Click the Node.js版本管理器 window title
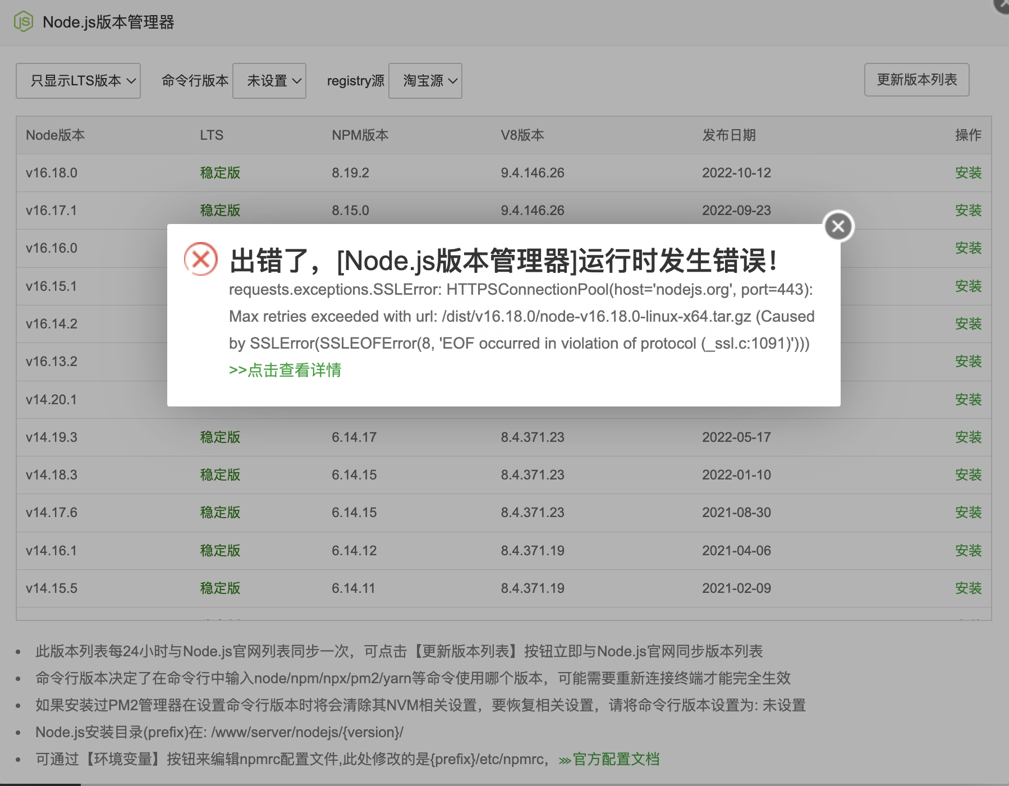Screen dimensions: 1009x786 pos(108,22)
